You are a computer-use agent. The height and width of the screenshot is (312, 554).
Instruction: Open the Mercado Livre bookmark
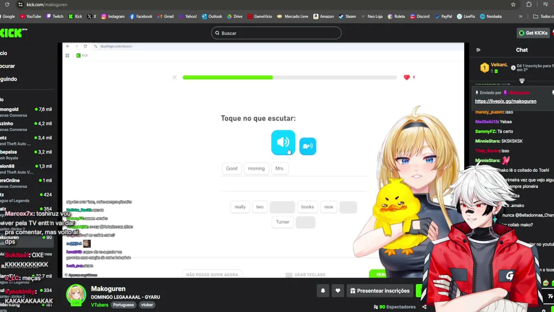tap(293, 16)
